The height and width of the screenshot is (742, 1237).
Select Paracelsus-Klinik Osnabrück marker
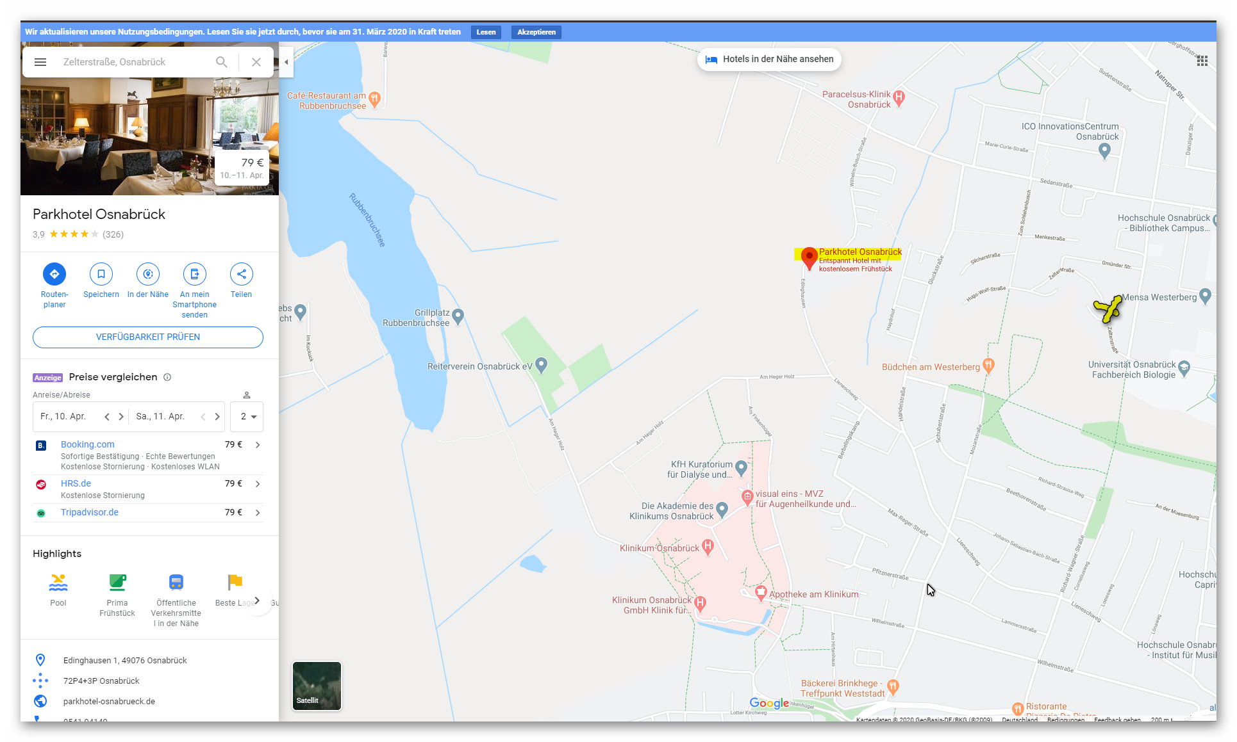coord(899,97)
